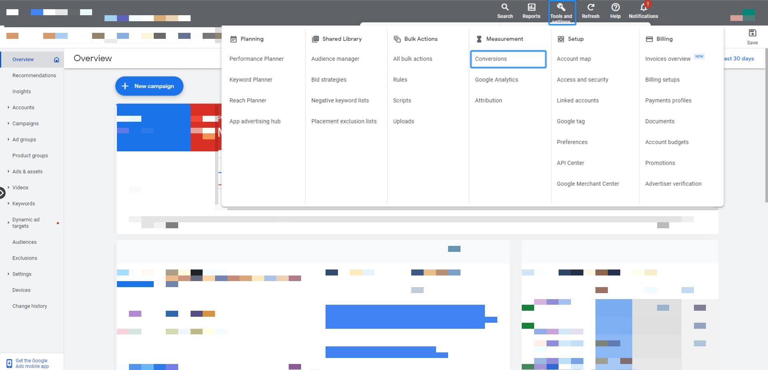The width and height of the screenshot is (768, 370).
Task: Open Audience manager
Action: 335,59
